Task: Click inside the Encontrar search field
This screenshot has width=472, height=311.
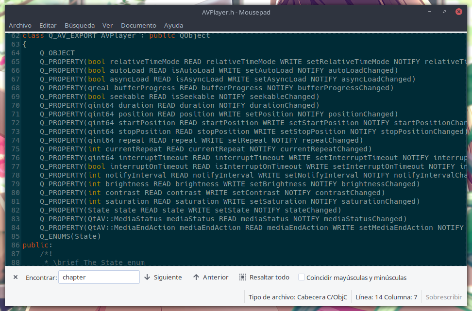Action: coord(99,277)
